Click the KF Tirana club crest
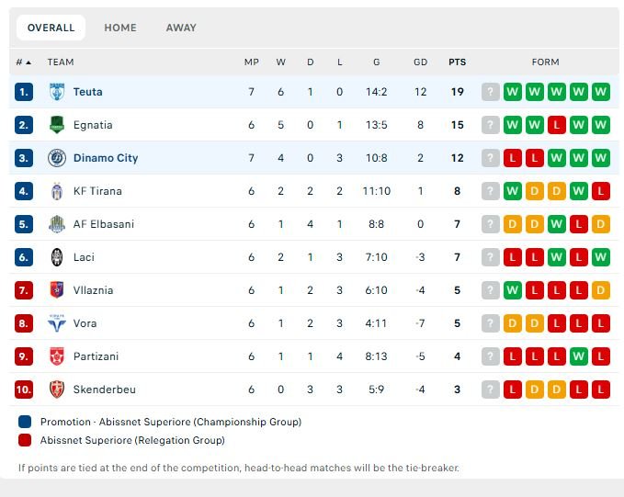This screenshot has width=624, height=497. tap(56, 191)
